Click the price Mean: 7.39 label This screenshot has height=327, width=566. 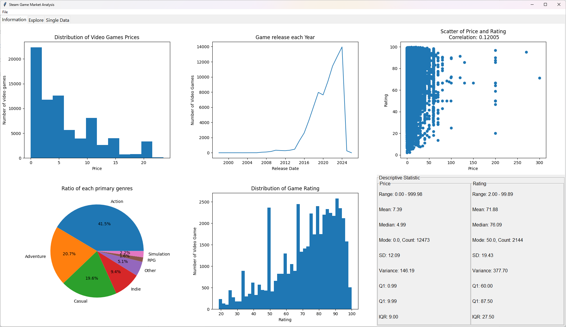coord(390,209)
